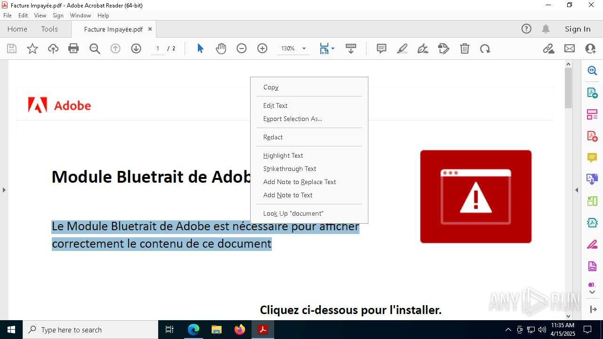603x339 pixels.
Task: Choose Copy from the context menu
Action: pyautogui.click(x=309, y=87)
